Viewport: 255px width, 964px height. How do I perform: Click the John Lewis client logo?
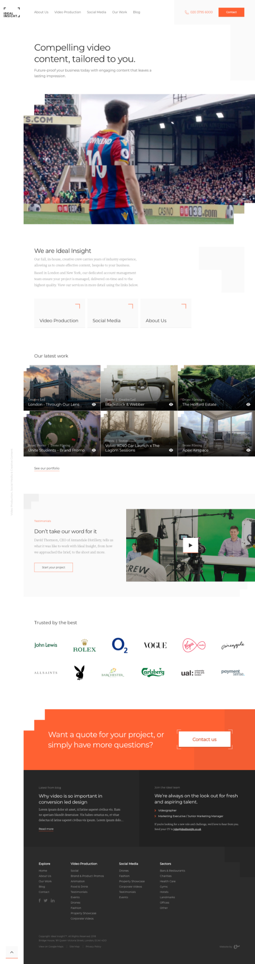coord(46,645)
